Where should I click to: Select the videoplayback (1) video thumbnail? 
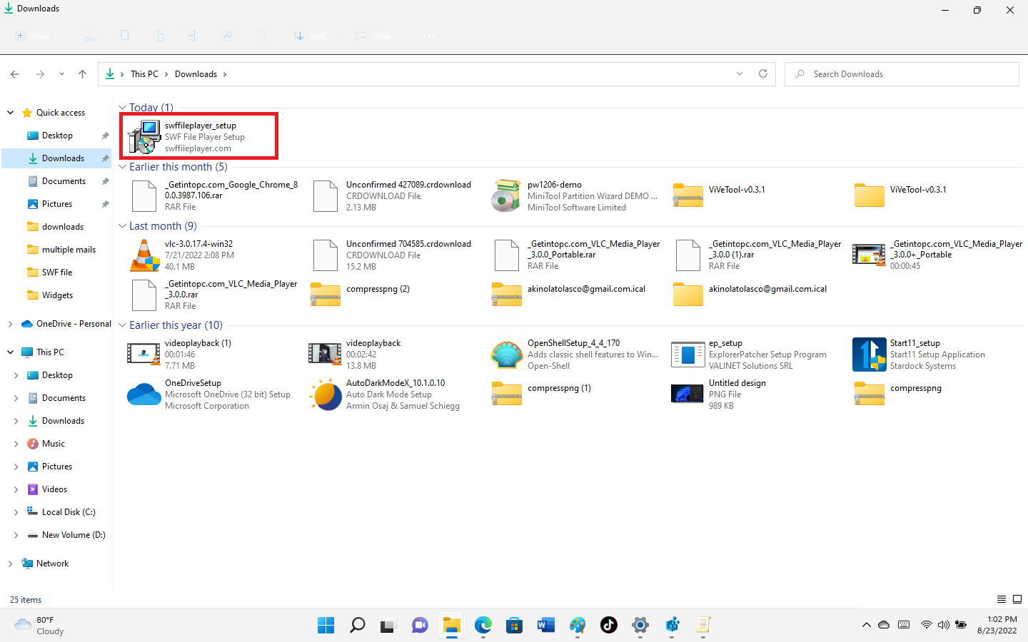144,355
